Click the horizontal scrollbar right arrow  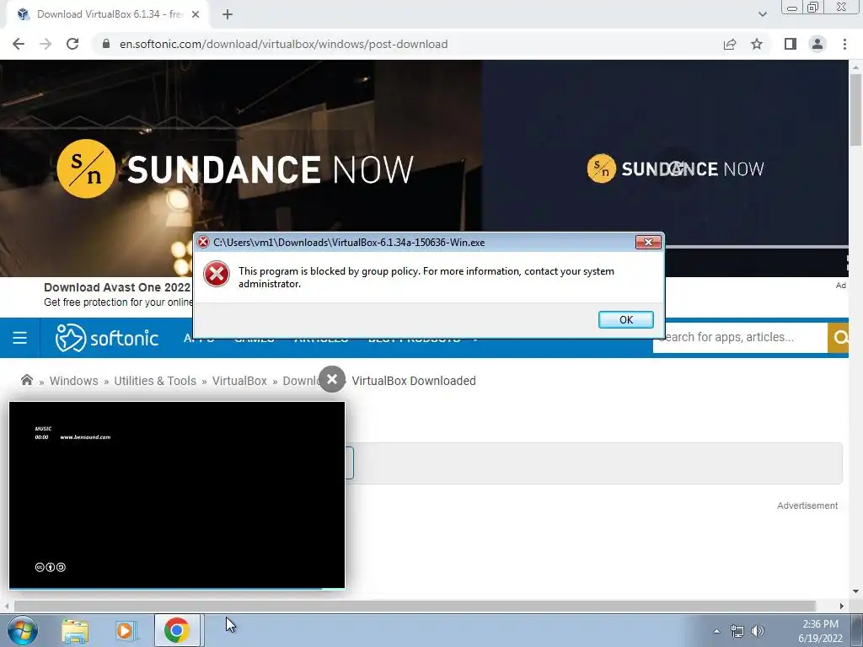point(842,606)
